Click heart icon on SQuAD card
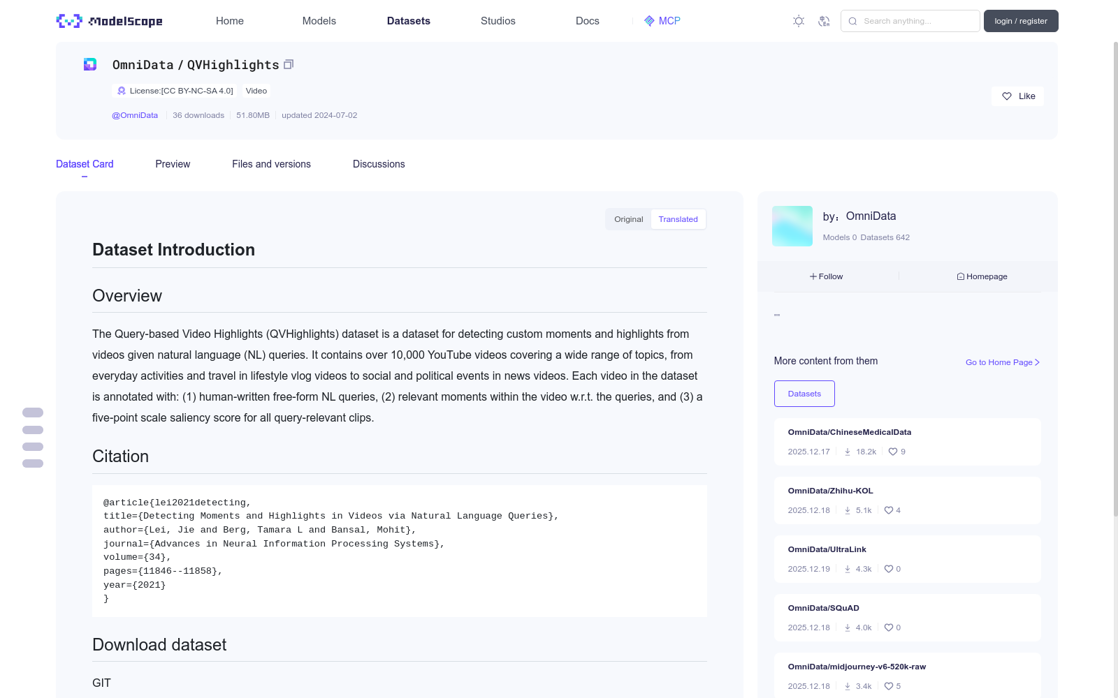Image resolution: width=1118 pixels, height=698 pixels. tap(889, 628)
